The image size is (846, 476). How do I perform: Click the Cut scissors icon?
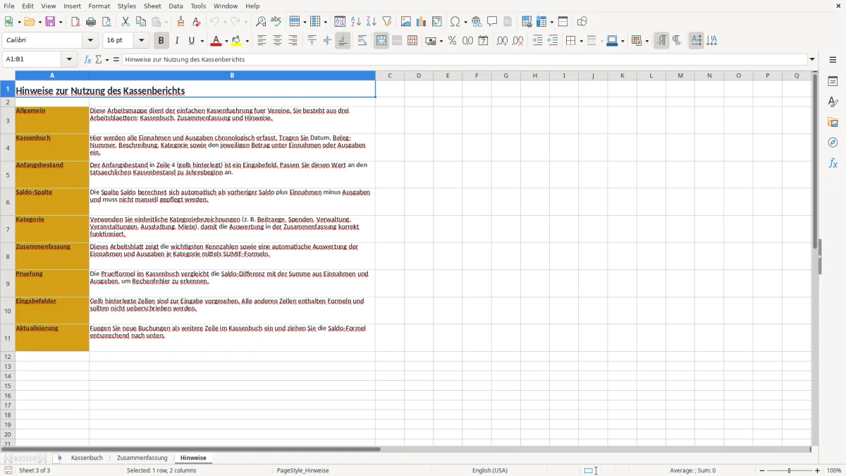point(125,22)
